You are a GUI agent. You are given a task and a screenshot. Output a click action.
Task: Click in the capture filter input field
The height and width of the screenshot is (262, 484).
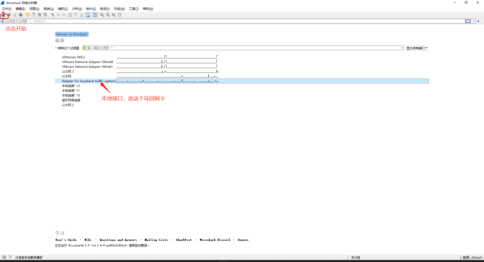pyautogui.click(x=243, y=48)
